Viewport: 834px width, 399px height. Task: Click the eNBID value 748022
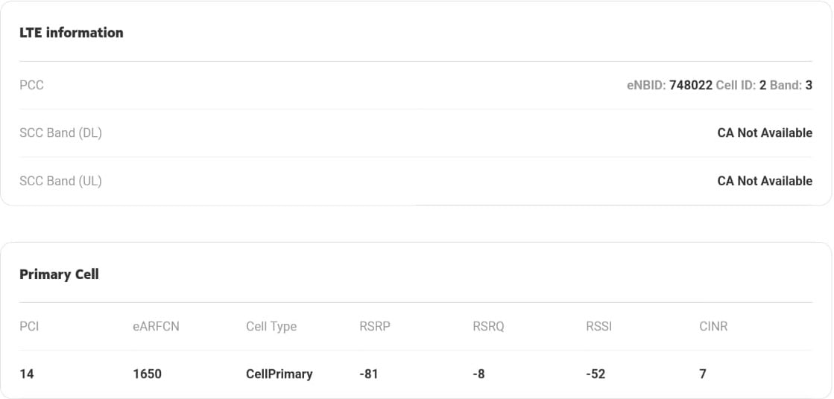coord(691,85)
